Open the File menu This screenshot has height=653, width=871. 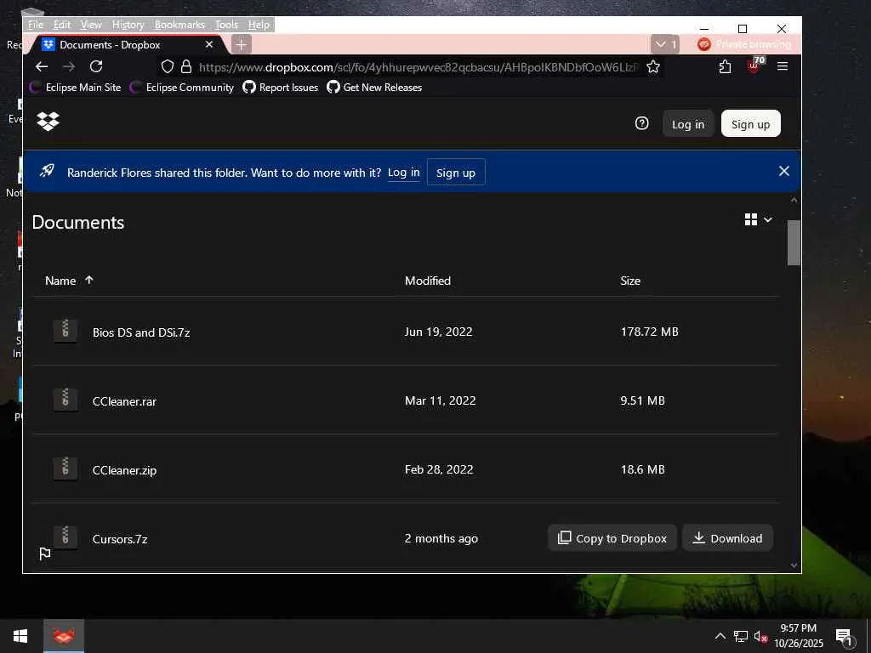[x=36, y=25]
